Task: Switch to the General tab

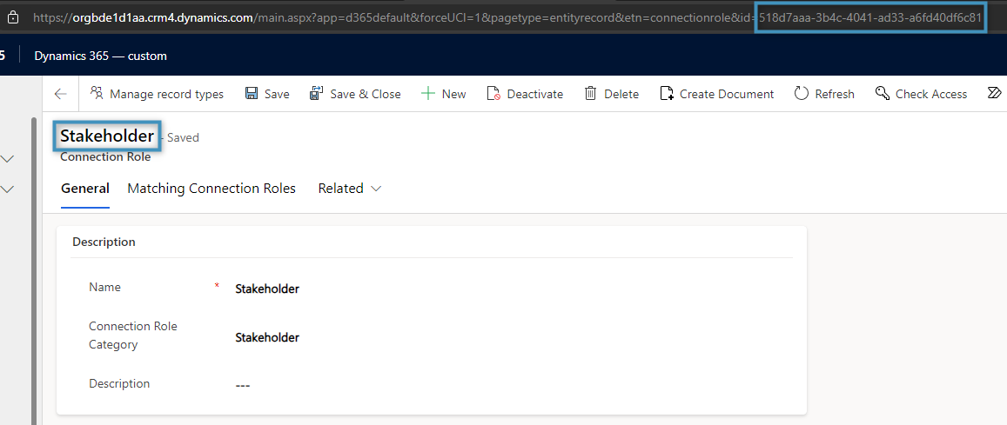Action: pos(85,189)
